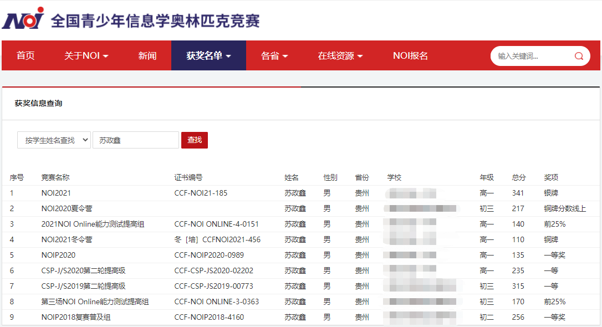Select the NOI2021 competition cell

(x=56, y=193)
